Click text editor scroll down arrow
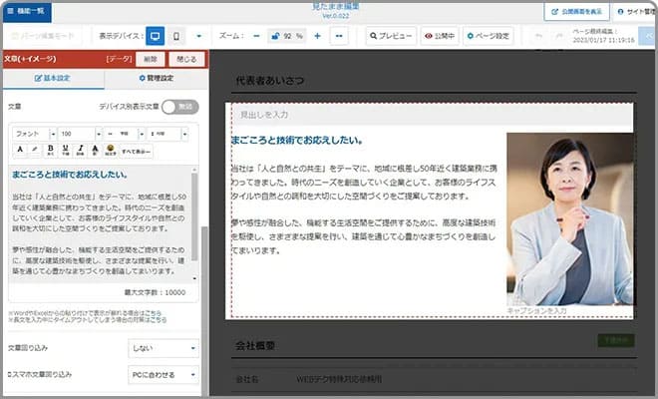This screenshot has height=399, width=658. (x=194, y=278)
